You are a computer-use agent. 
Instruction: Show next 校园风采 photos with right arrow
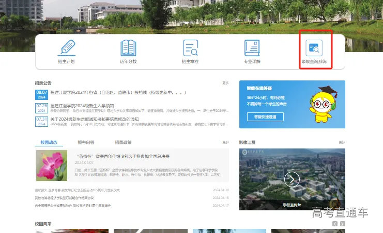(343, 224)
